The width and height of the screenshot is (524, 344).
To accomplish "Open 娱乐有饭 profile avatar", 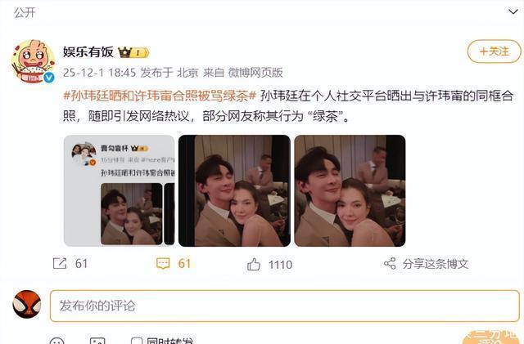I will click(x=33, y=61).
